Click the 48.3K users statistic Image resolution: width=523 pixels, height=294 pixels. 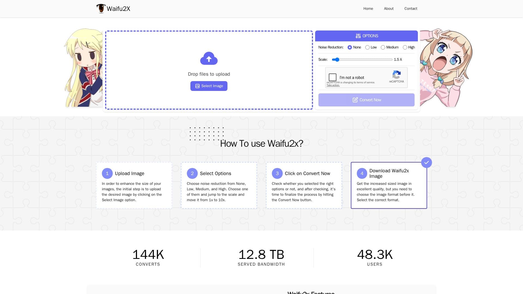[x=375, y=257]
